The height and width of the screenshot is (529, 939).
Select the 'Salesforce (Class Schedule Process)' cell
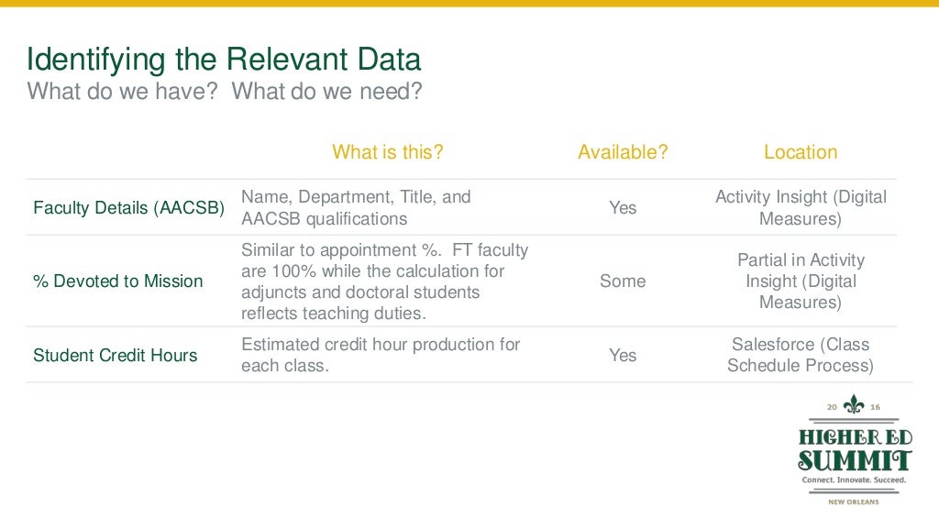801,355
